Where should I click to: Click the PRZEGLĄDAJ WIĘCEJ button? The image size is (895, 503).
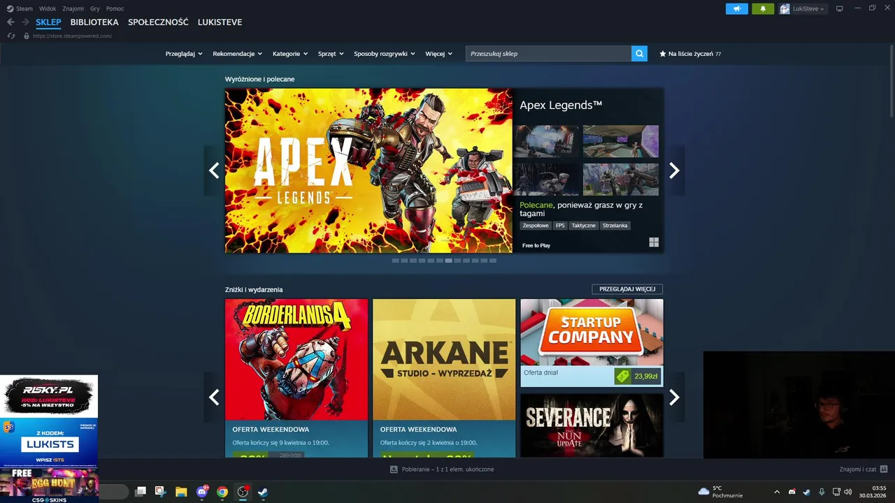tap(627, 289)
